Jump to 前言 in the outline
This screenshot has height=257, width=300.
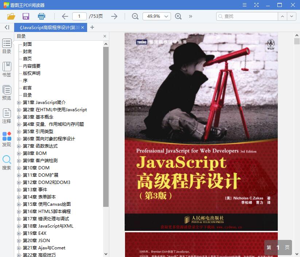(27, 88)
